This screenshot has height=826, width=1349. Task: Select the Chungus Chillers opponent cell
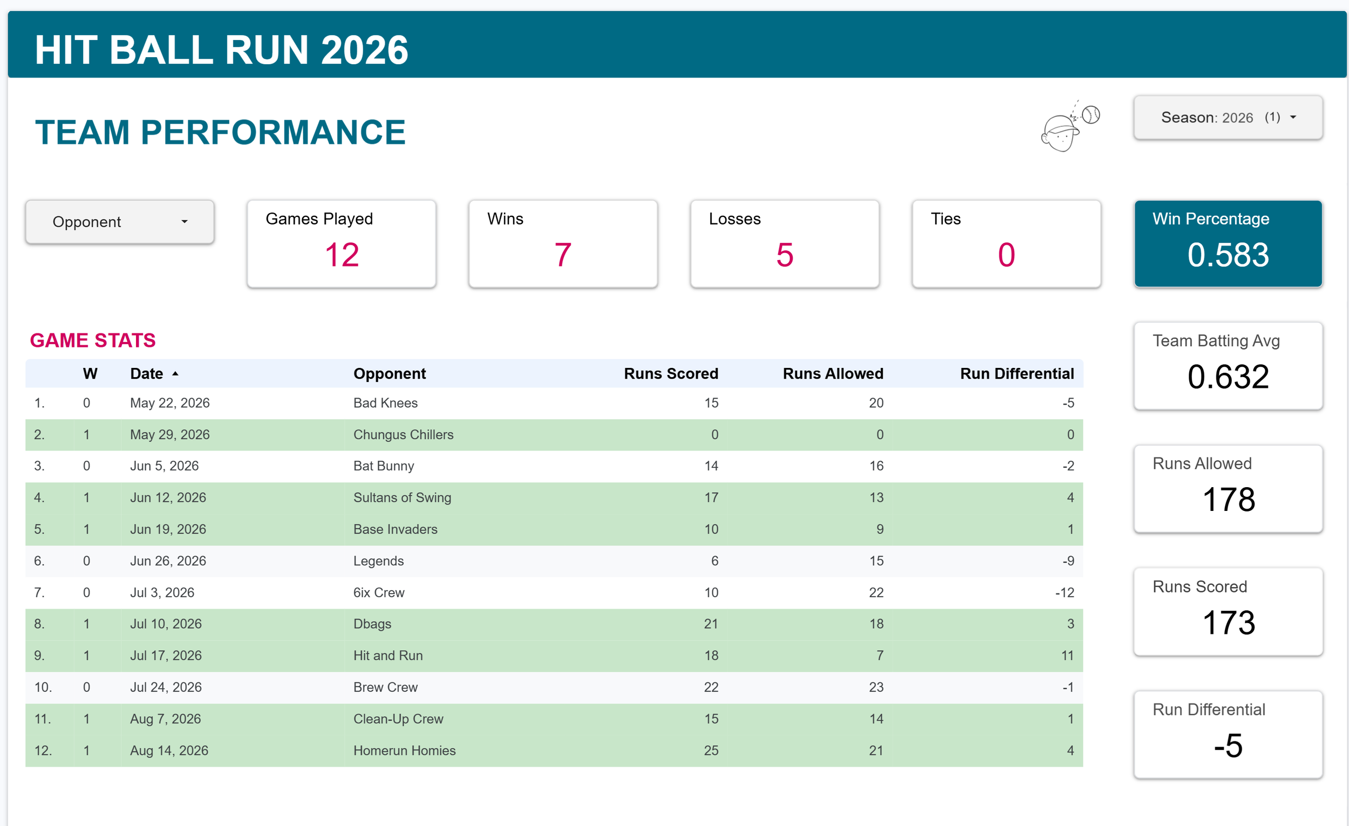tap(404, 435)
